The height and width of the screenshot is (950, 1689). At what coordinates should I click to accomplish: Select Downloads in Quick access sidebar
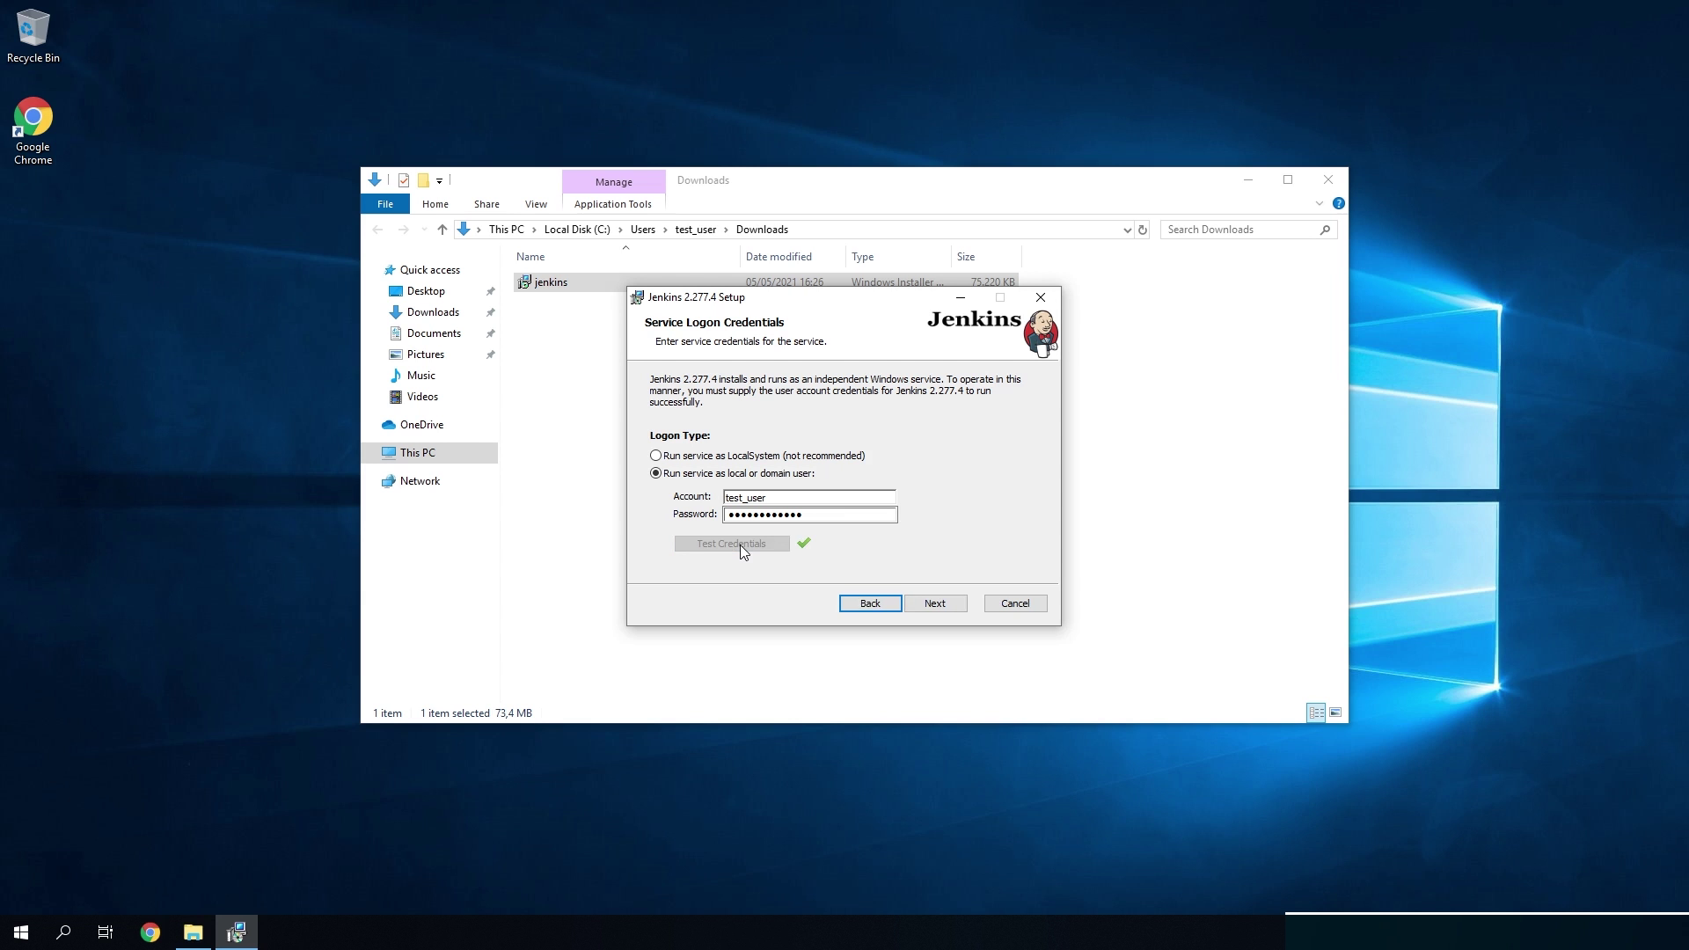coord(433,312)
